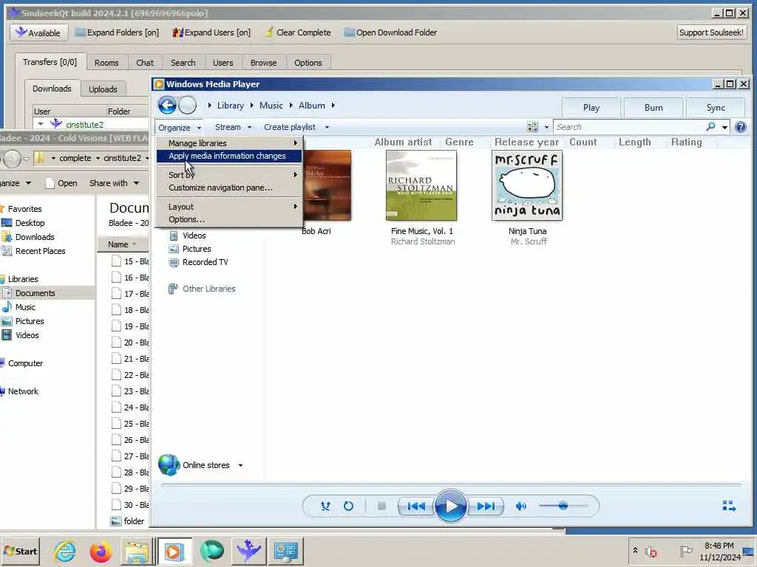Toggle repeat in player controls
The image size is (757, 567).
(x=348, y=506)
